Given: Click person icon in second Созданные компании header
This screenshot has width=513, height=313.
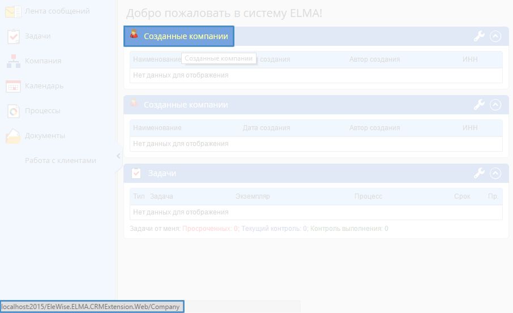Looking at the screenshot, I should (134, 102).
